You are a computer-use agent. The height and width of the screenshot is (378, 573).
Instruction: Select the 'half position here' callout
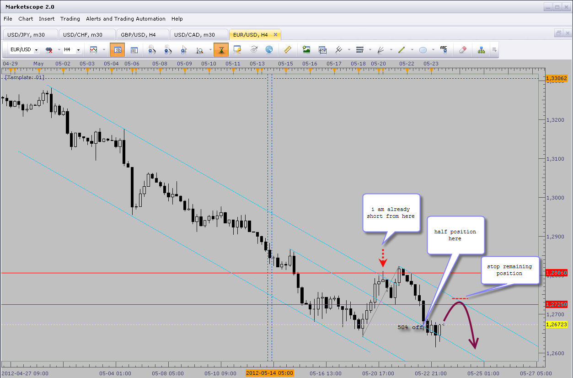click(x=455, y=235)
